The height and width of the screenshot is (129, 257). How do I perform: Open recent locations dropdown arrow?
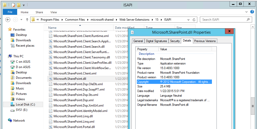point(21,20)
